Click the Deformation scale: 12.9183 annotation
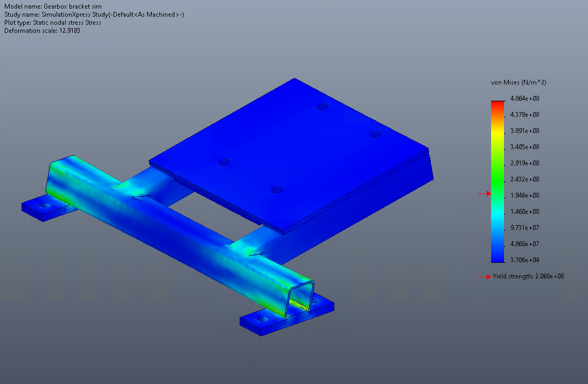 (x=42, y=31)
